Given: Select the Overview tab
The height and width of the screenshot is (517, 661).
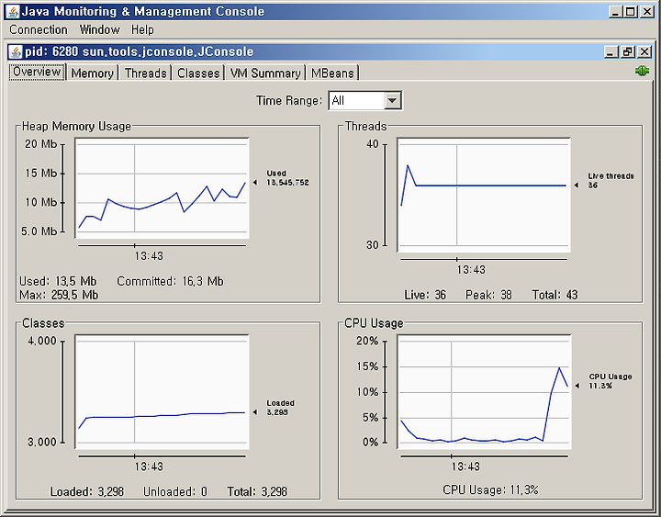Looking at the screenshot, I should pyautogui.click(x=37, y=72).
